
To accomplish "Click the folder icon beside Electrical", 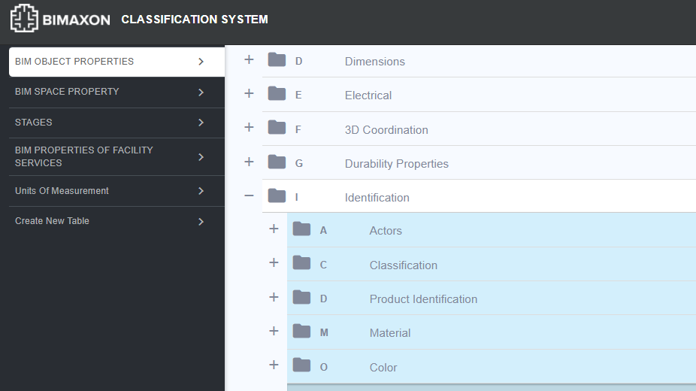I will pyautogui.click(x=277, y=93).
